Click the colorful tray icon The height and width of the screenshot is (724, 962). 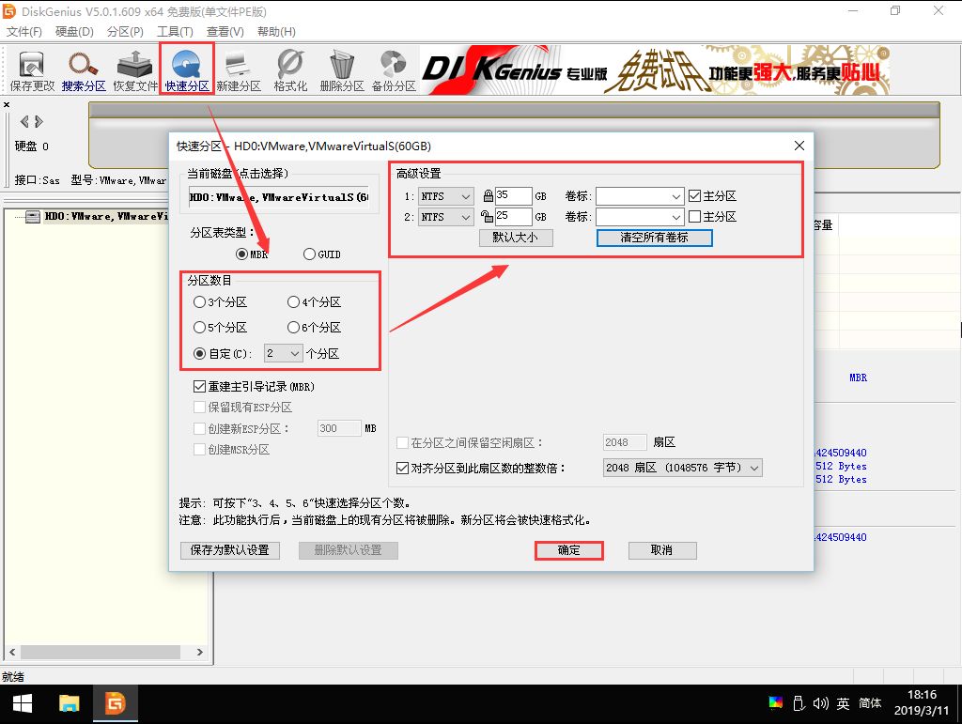775,702
